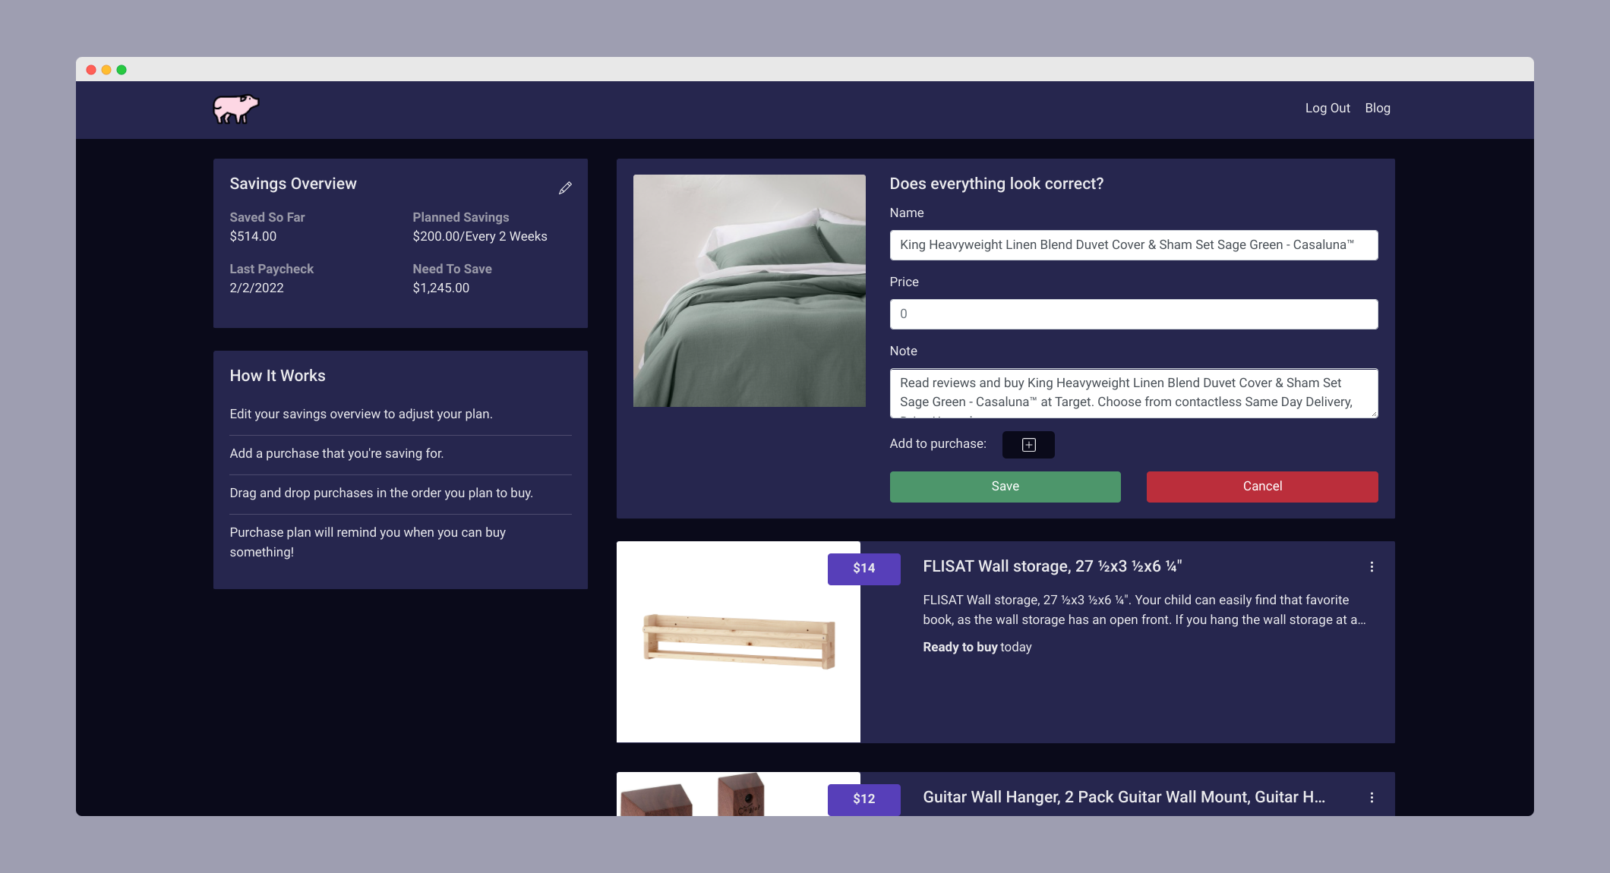Click the $12 price badge

pos(863,799)
